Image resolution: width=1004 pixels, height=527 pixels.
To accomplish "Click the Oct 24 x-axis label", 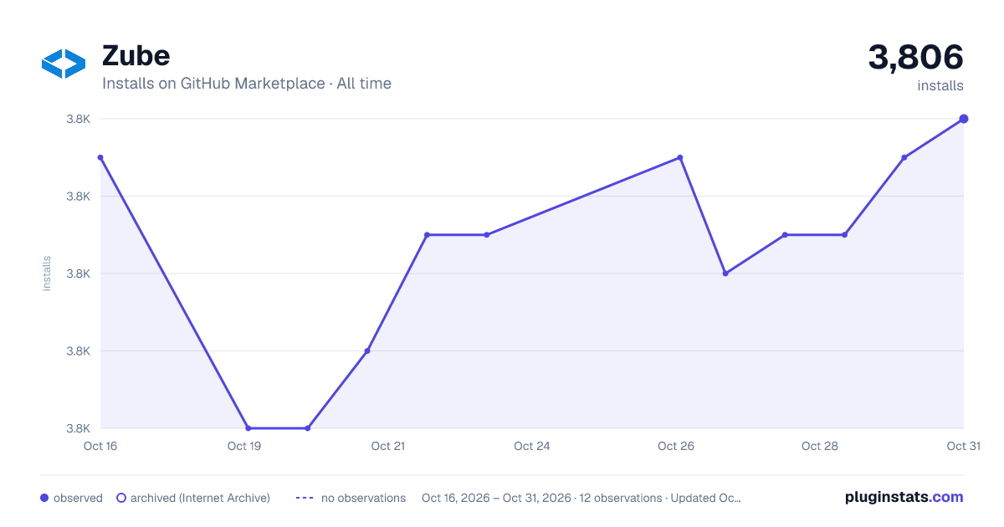I will tap(532, 446).
